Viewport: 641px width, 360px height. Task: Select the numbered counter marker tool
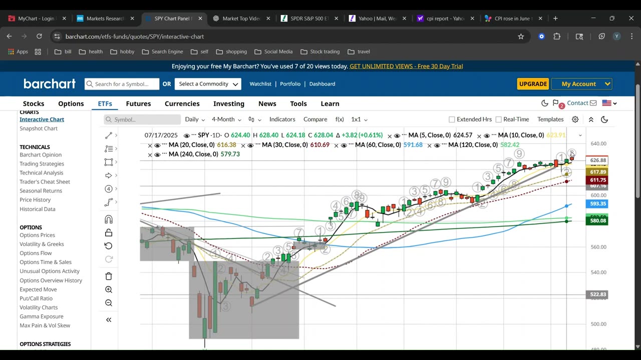[109, 188]
